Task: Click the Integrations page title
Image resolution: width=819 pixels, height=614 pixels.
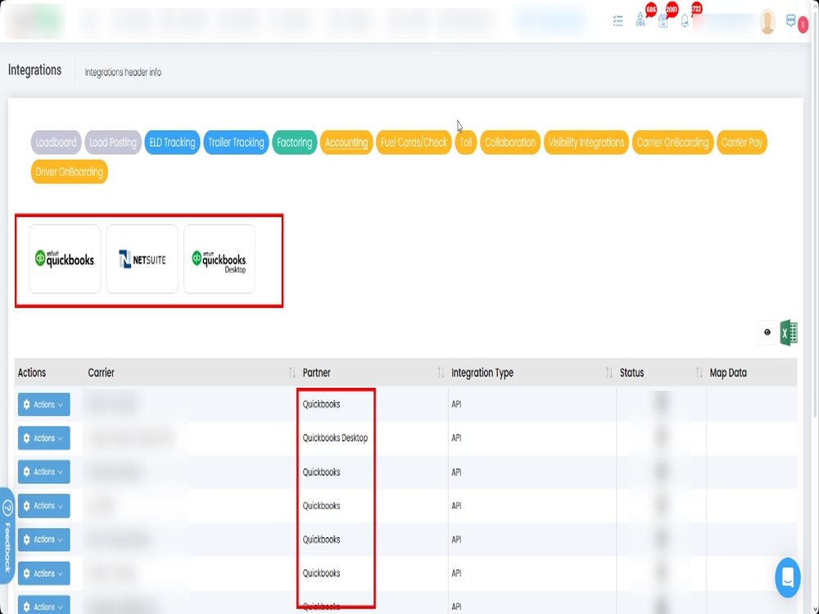Action: coord(34,70)
